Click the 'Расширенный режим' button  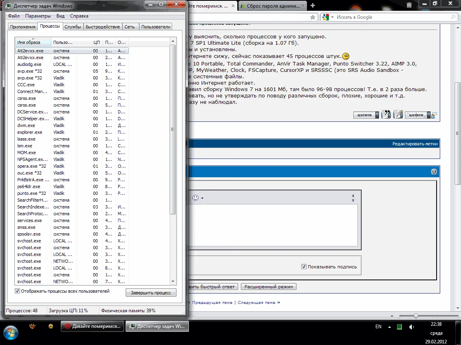click(x=269, y=287)
